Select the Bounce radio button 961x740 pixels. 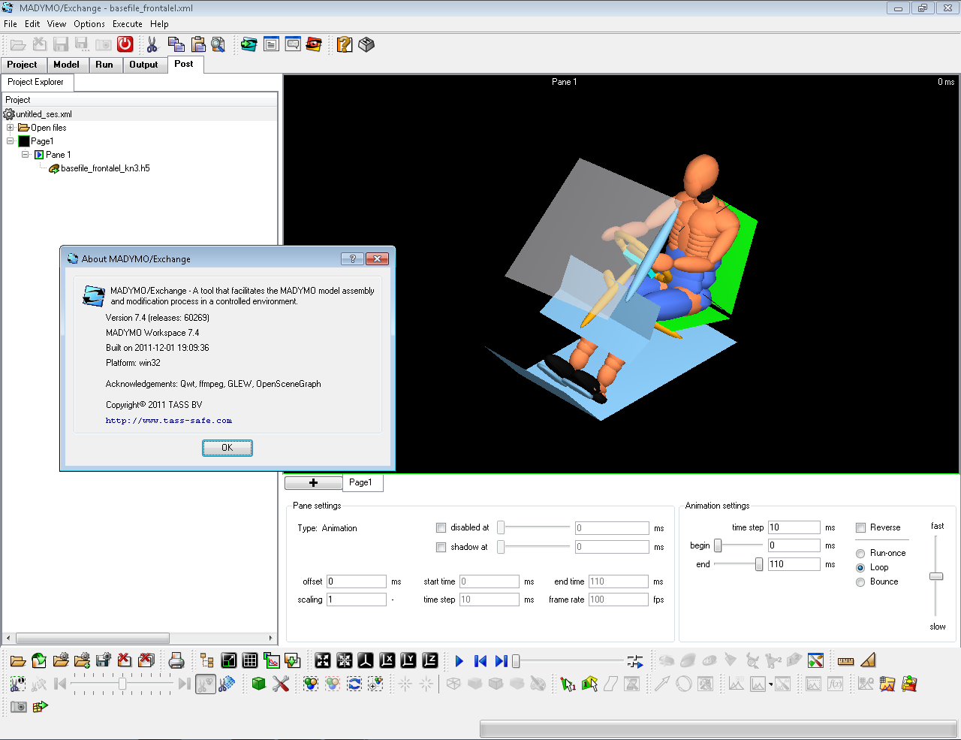coord(860,581)
